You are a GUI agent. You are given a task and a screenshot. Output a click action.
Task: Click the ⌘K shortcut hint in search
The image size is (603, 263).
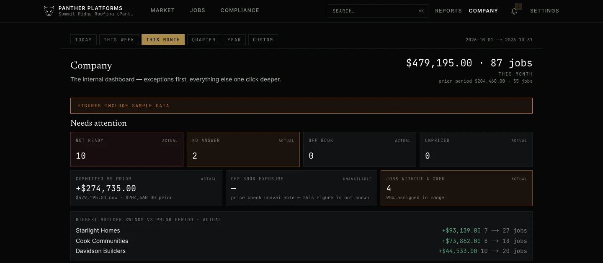click(x=421, y=11)
